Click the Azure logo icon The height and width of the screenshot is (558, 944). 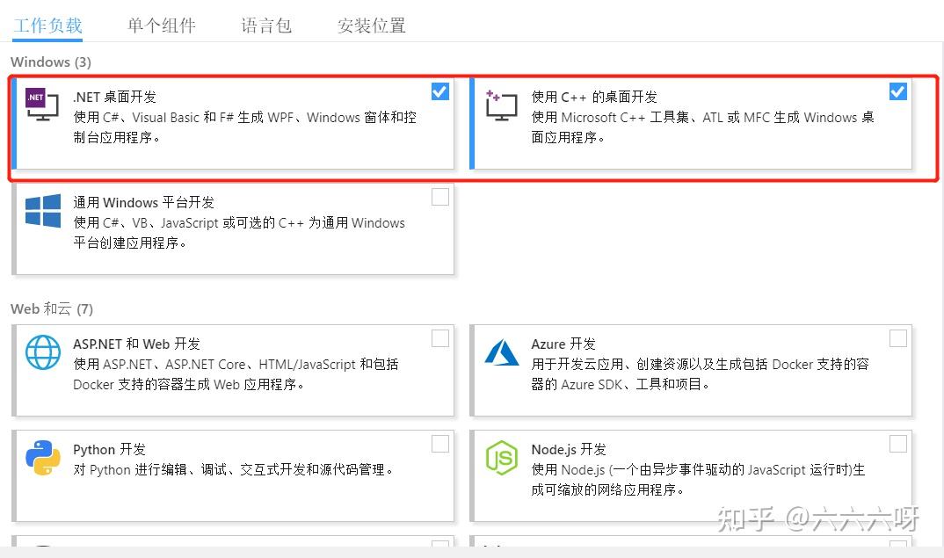(x=502, y=352)
